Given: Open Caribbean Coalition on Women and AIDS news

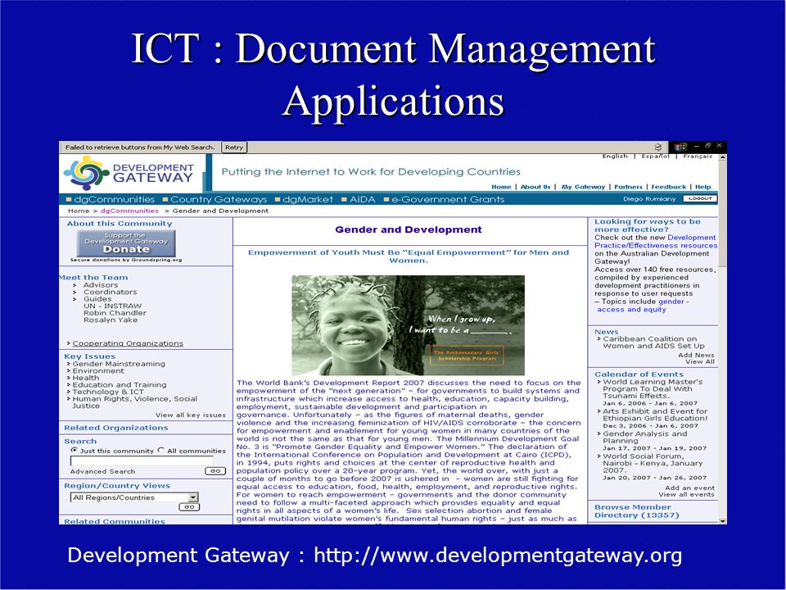Looking at the screenshot, I should [653, 343].
